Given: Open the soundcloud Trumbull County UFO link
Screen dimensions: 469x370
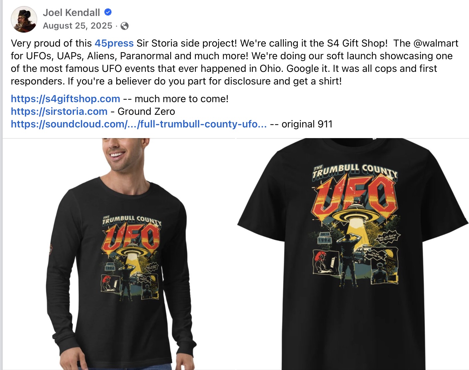Looking at the screenshot, I should (x=139, y=124).
